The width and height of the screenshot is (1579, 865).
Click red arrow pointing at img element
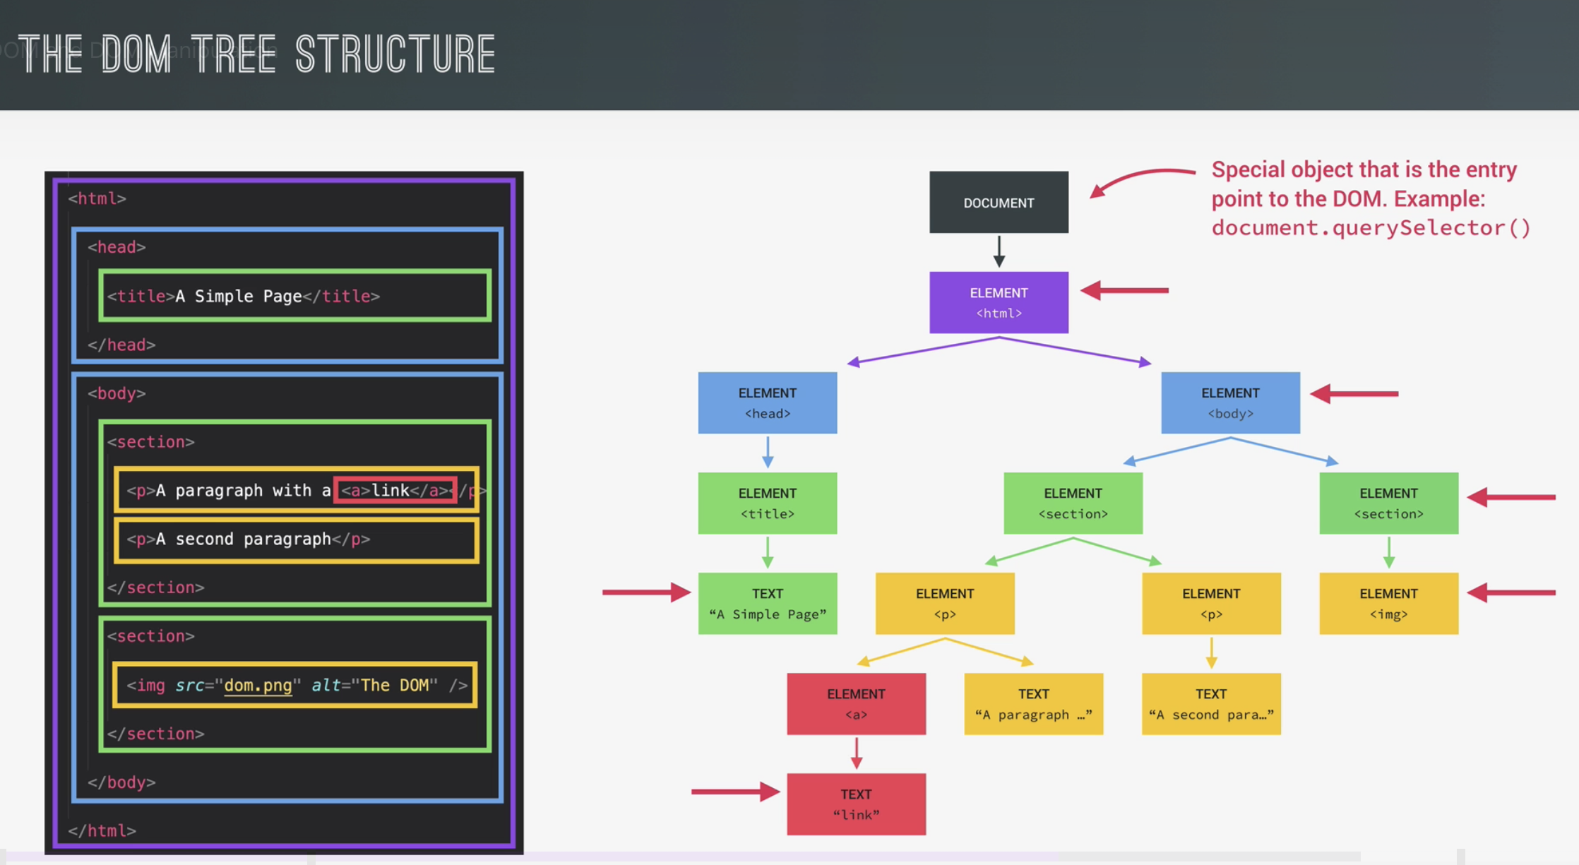pos(1511,592)
